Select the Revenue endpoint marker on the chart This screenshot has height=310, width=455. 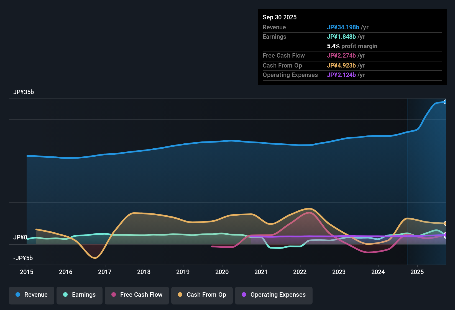pos(446,102)
